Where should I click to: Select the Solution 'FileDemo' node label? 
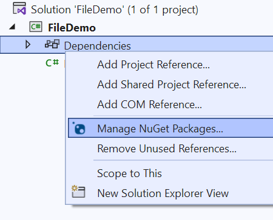[115, 10]
